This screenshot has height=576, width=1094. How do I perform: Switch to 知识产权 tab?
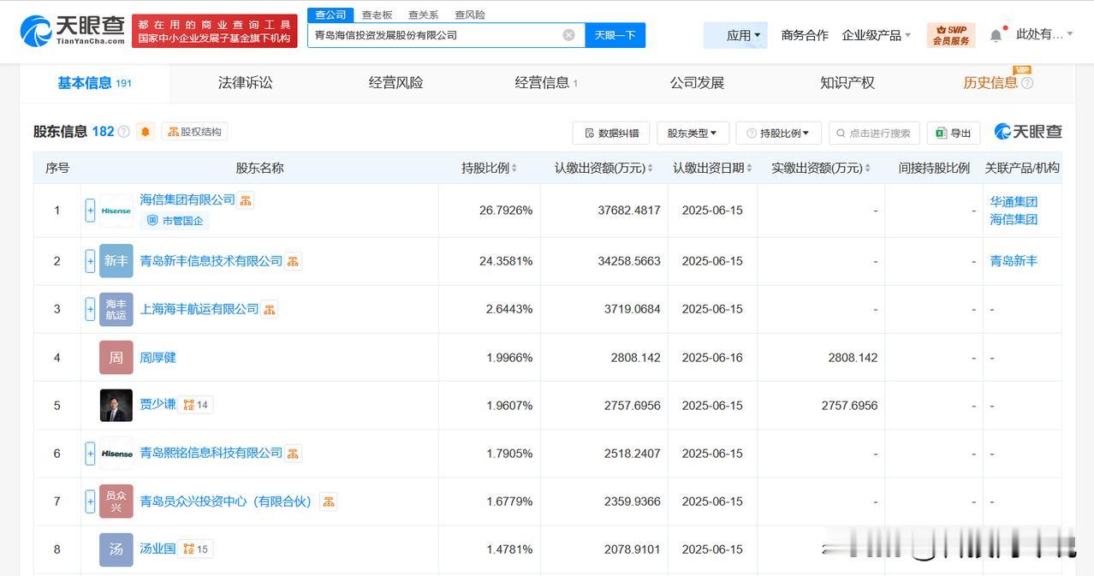tap(847, 83)
